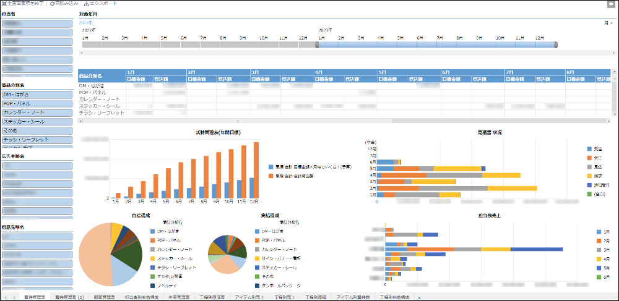This screenshot has width=619, height=301.
Task: Toggle ステッカー・シール slicer button
Action: tap(38, 122)
